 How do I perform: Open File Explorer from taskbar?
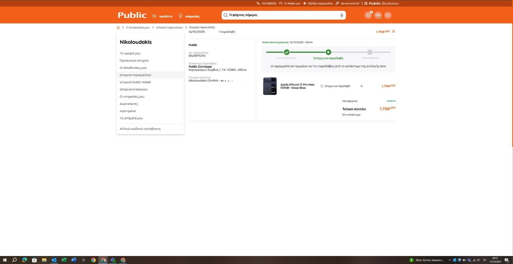click(44, 260)
